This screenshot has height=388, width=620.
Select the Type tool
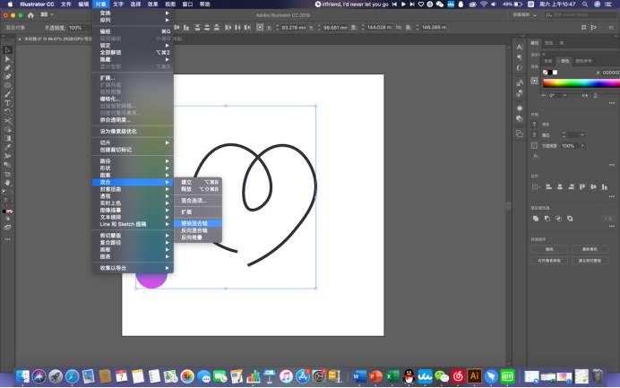point(7,102)
